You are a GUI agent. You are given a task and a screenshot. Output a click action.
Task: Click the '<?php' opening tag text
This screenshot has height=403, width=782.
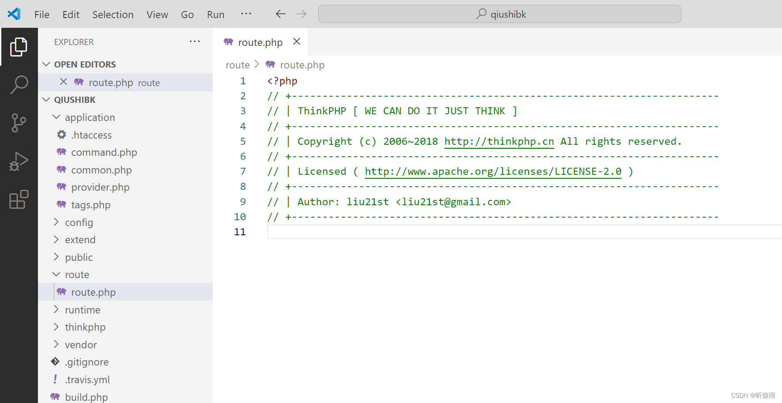click(282, 81)
